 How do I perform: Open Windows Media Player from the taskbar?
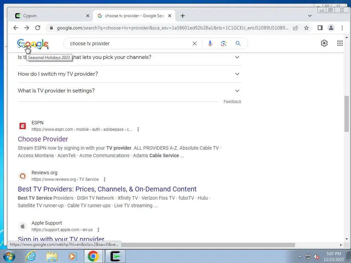pyautogui.click(x=72, y=256)
